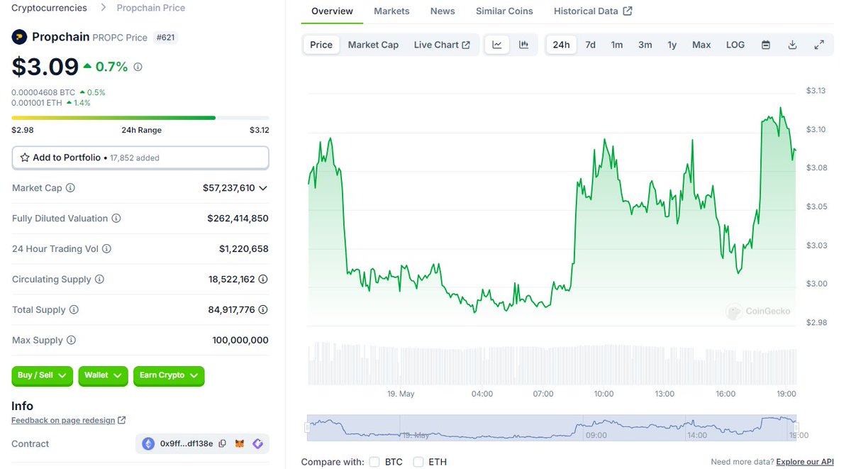Viewport: 851px width, 469px height.
Task: Download the chart data
Action: point(792,45)
